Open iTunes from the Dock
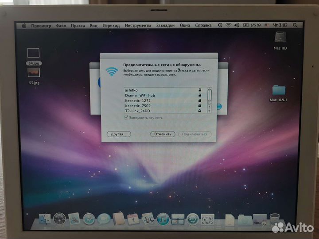 163,219
